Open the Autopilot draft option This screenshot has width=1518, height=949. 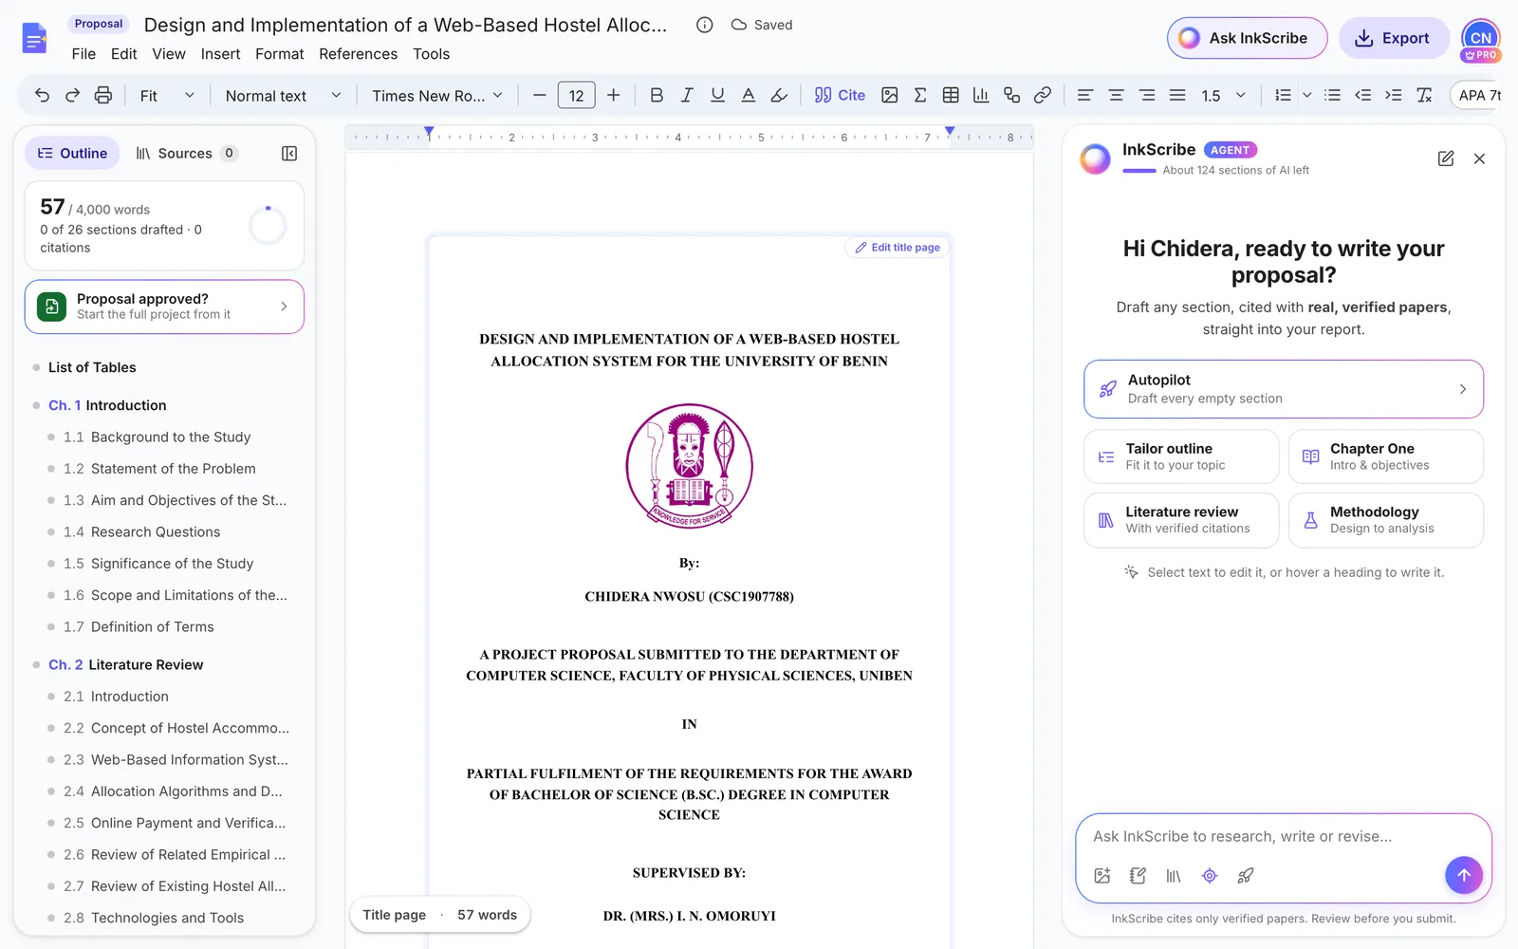coord(1283,389)
